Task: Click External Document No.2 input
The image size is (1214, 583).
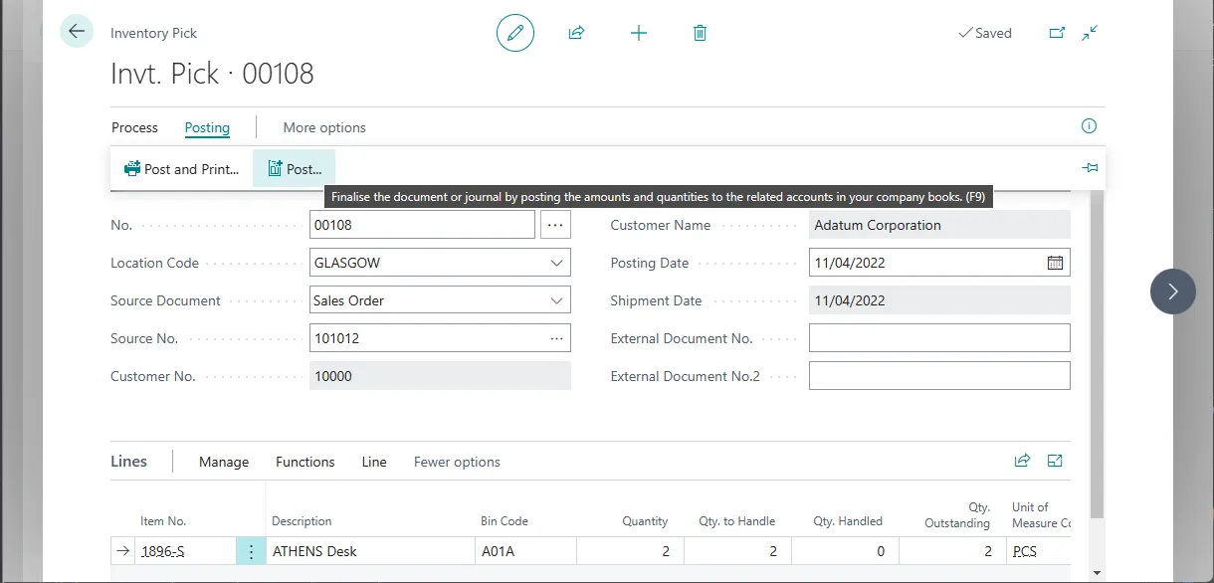Action: tap(939, 376)
